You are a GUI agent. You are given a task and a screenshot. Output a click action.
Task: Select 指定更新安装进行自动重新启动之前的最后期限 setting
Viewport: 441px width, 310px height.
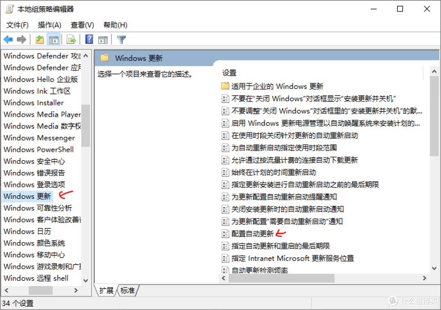(x=305, y=185)
